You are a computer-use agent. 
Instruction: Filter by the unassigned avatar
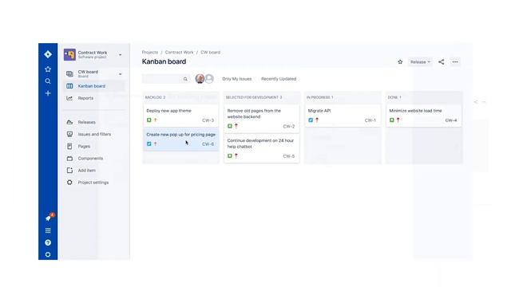[209, 78]
